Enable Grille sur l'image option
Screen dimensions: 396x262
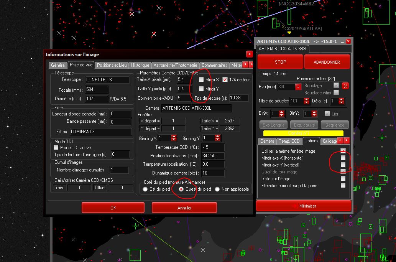(343, 178)
